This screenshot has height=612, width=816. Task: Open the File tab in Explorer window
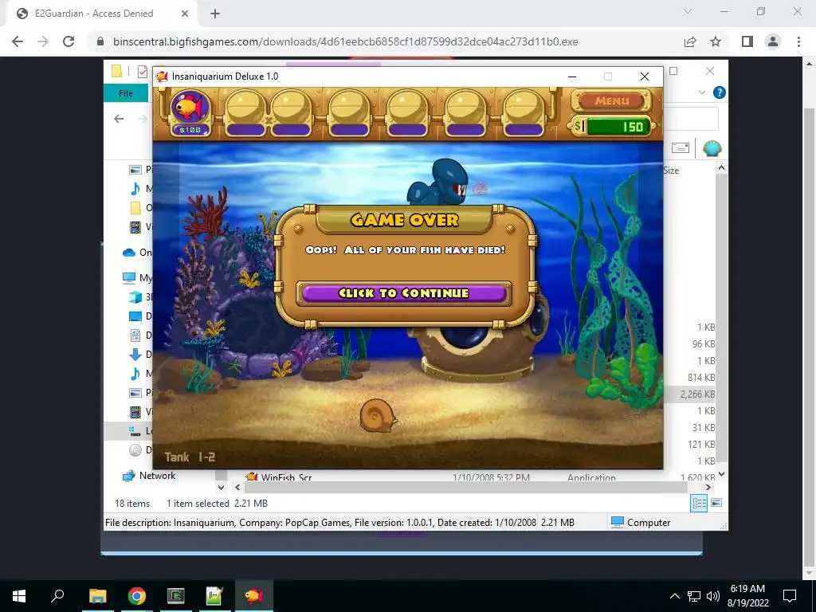pyautogui.click(x=126, y=93)
